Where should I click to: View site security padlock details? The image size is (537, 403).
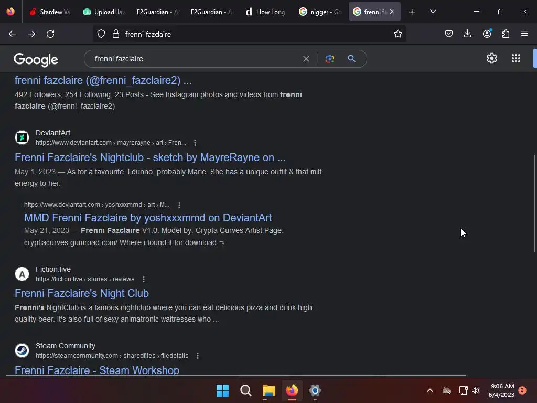pyautogui.click(x=116, y=34)
